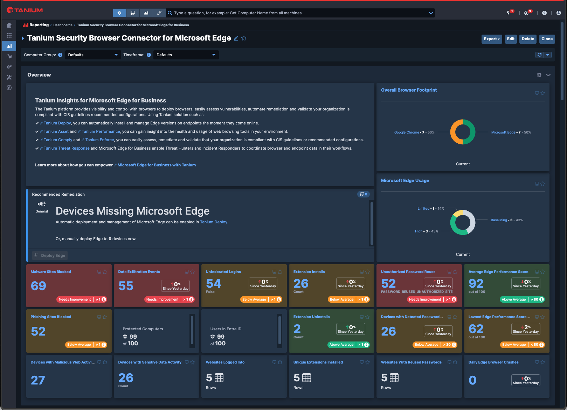Click the link icon next to the question bar
This screenshot has width=567, height=410.
coord(159,13)
